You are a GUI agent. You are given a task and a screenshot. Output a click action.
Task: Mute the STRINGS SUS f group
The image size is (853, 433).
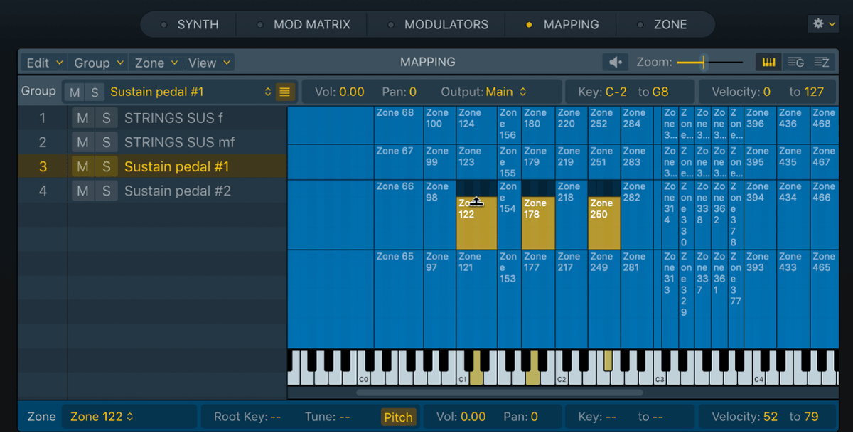(x=82, y=117)
